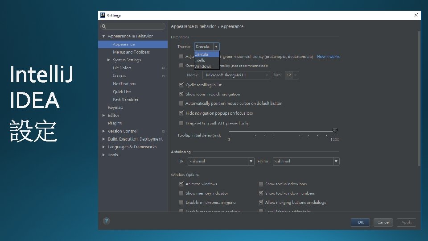Click the settings search input field
Viewport: 428px width, 241px height.
click(x=133, y=26)
